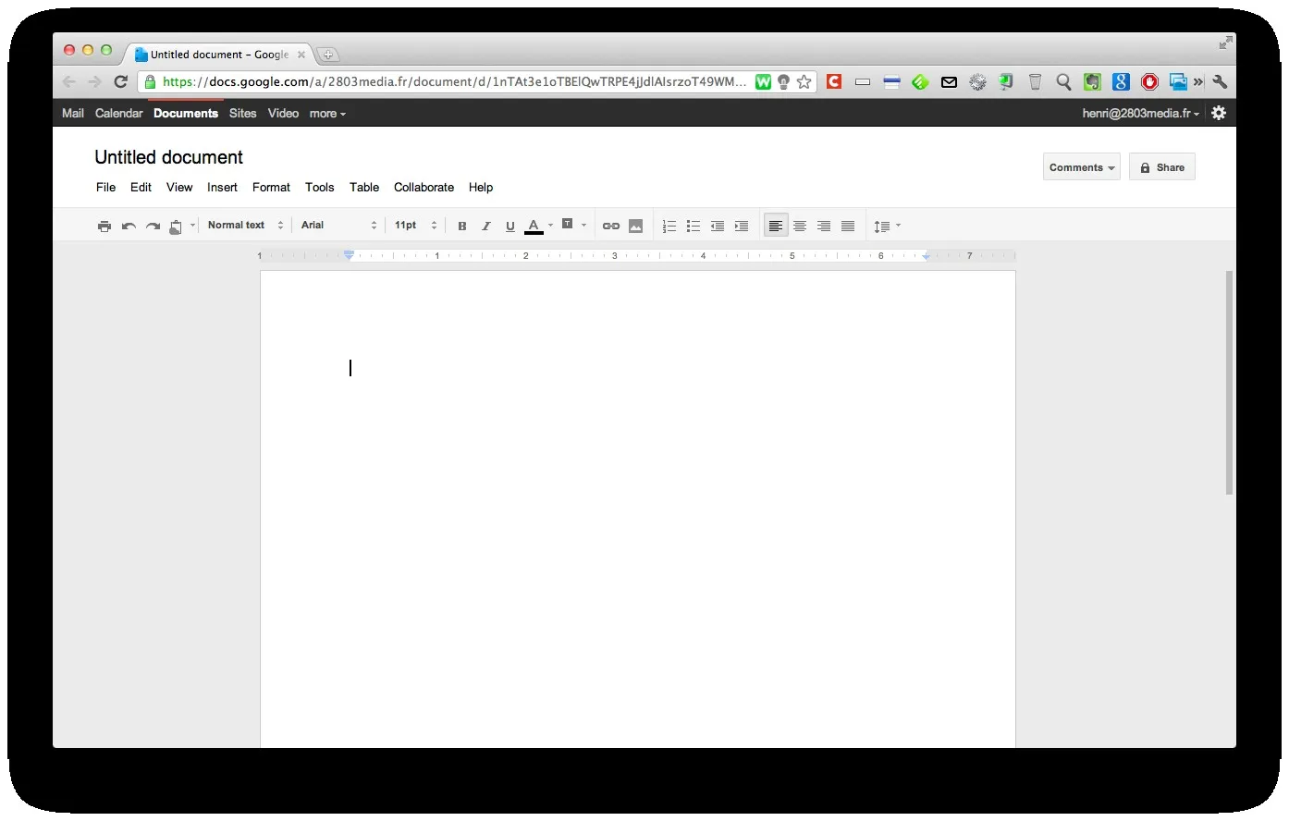This screenshot has width=1289, height=821.
Task: Redo the last undone action
Action: (x=153, y=227)
